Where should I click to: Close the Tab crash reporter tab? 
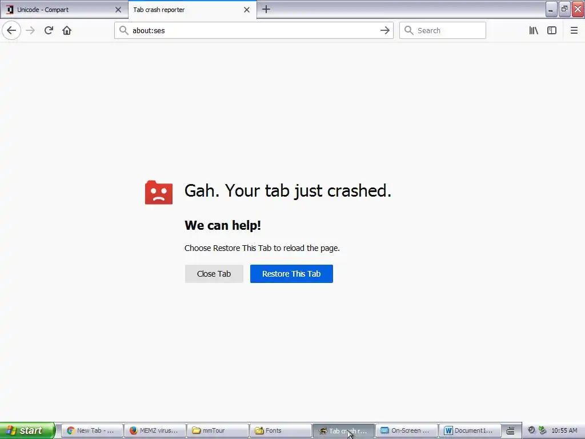click(247, 10)
